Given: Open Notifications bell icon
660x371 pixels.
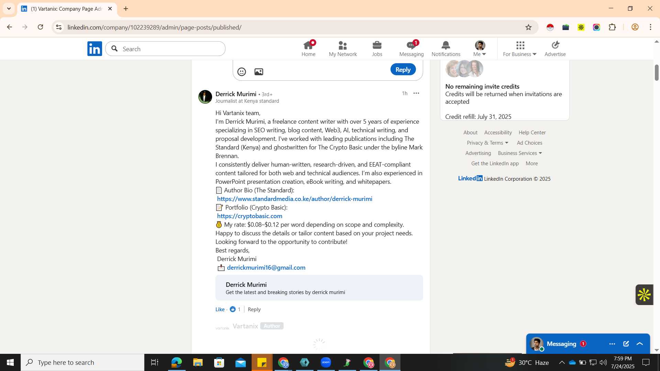Looking at the screenshot, I should click(x=446, y=45).
